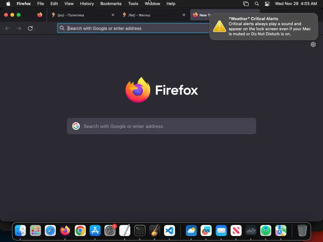Open TextEdit from the Dock

125,230
